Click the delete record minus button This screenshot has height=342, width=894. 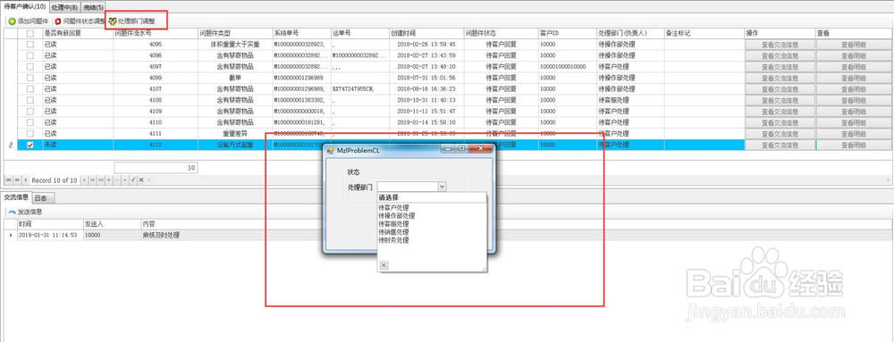[117, 180]
